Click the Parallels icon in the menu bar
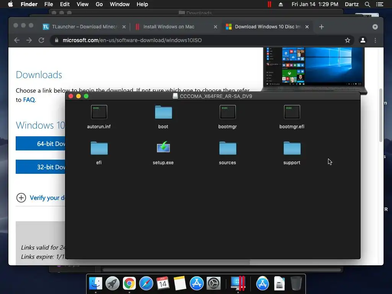392x294 pixels. [269, 4]
